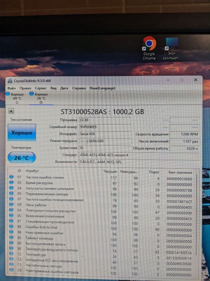This screenshot has width=210, height=281.
Task: Select the Переназначенные сектора row text
Action: [47, 194]
